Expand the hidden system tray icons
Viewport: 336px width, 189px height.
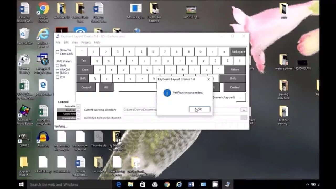[308, 184]
